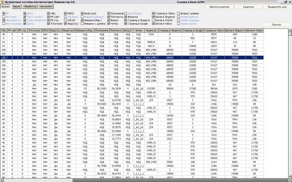This screenshot has height=182, width=292.
Task: Open the Анализ tab
Action: coord(5,6)
